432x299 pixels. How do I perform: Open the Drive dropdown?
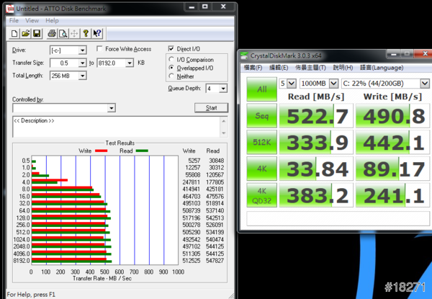tap(81, 50)
